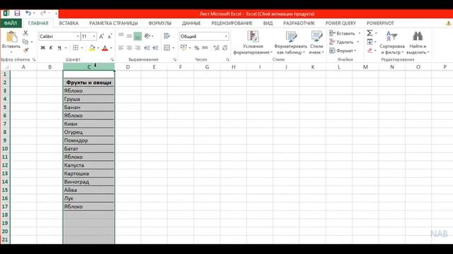
Task: Toggle Bold (Ж) formatting
Action: 42,48
